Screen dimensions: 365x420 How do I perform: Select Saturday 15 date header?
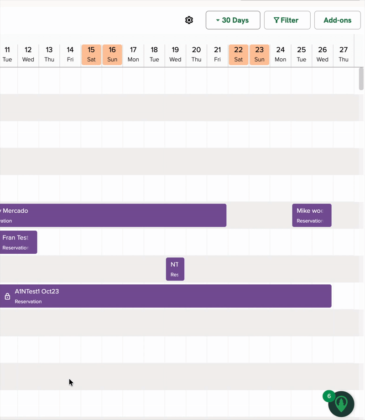coord(91,55)
